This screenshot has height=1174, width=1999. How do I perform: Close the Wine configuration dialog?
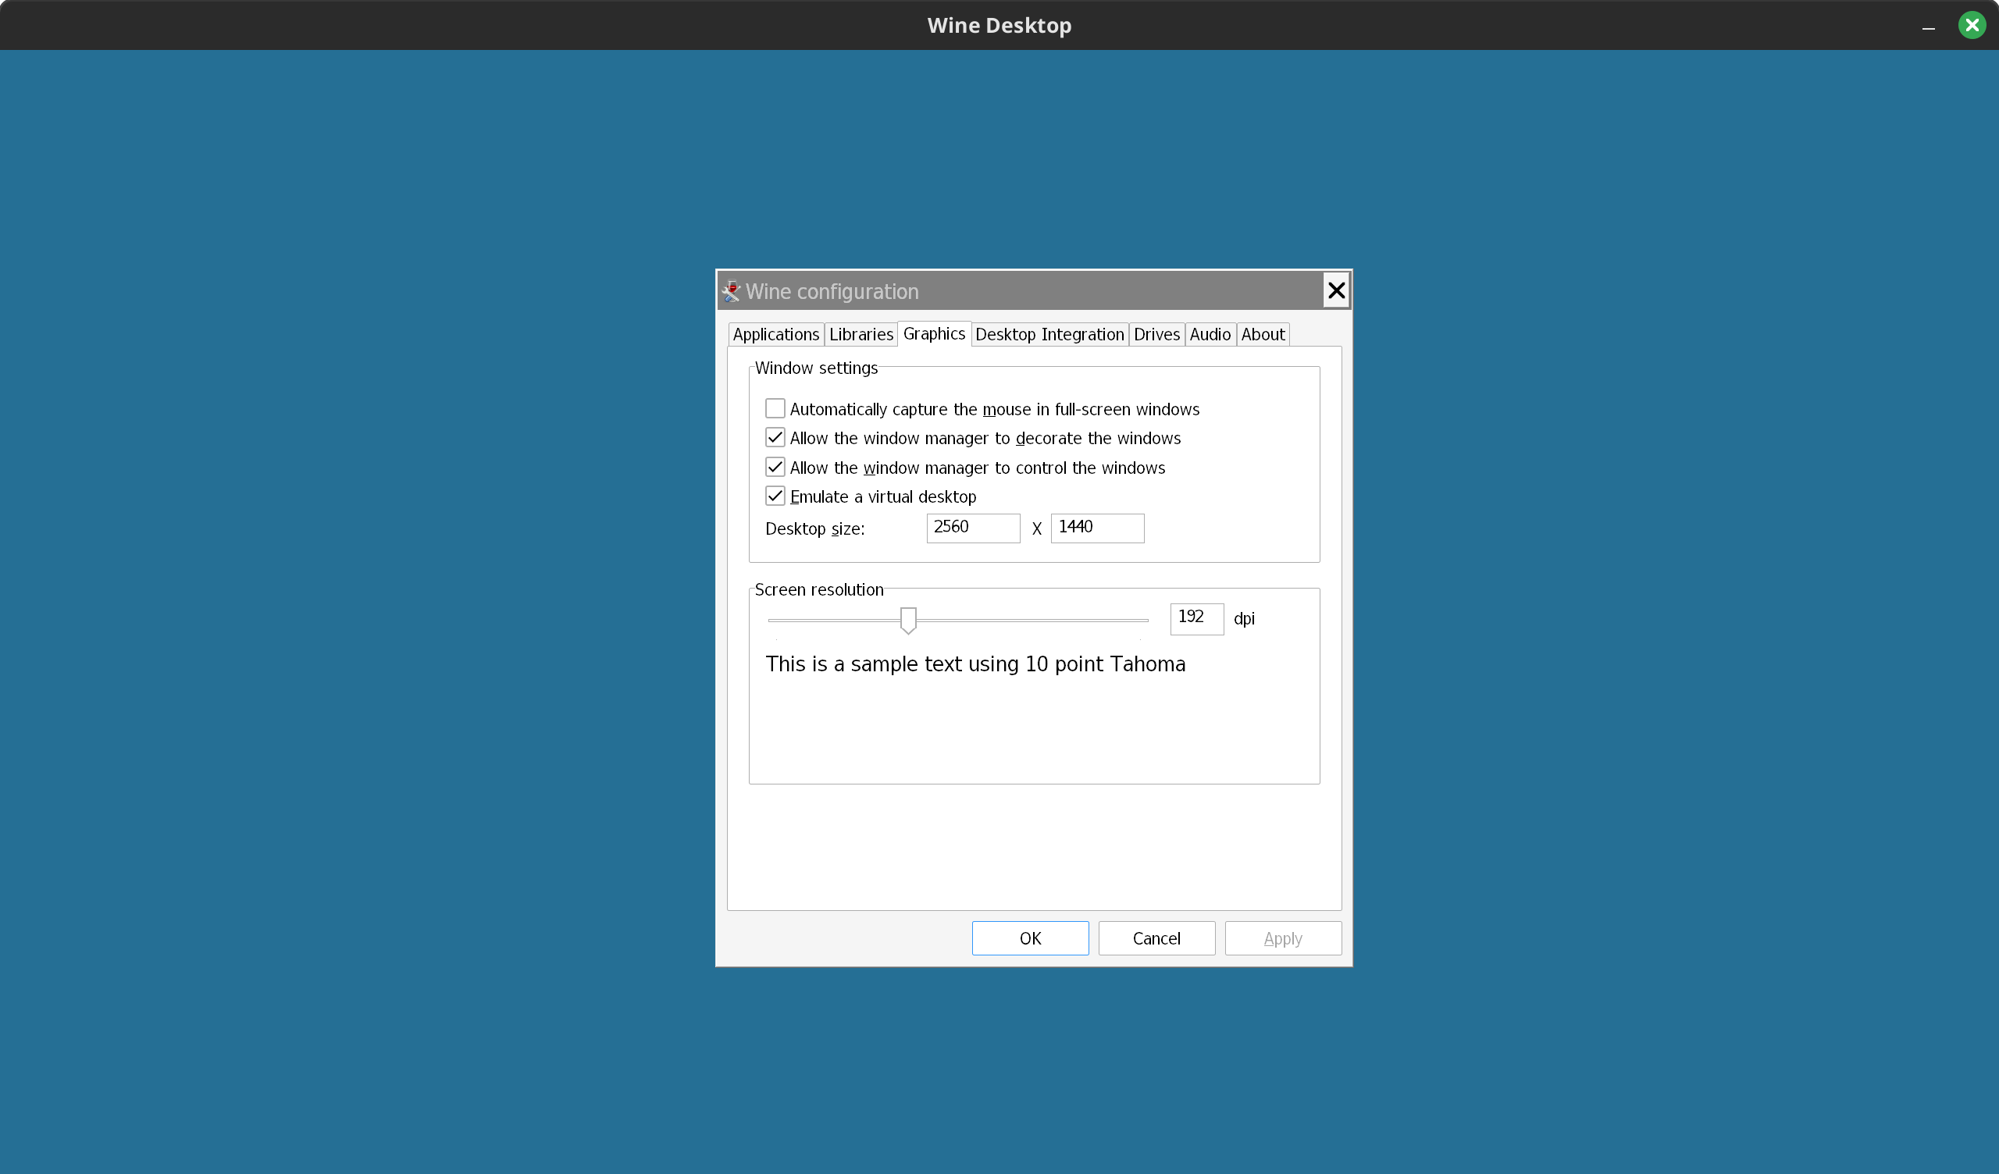(1336, 290)
